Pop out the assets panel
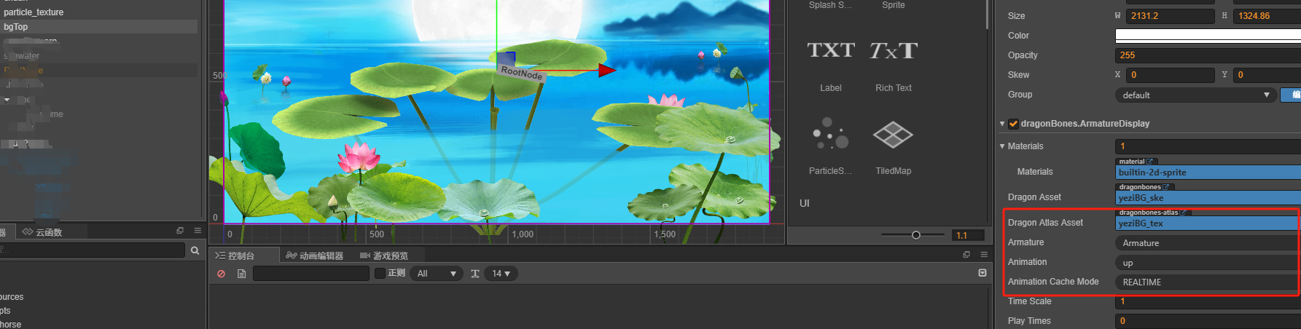Viewport: 1301px width, 329px height. [180, 231]
